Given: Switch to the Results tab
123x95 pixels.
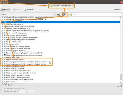Looking at the screenshot, I should pos(17,10).
